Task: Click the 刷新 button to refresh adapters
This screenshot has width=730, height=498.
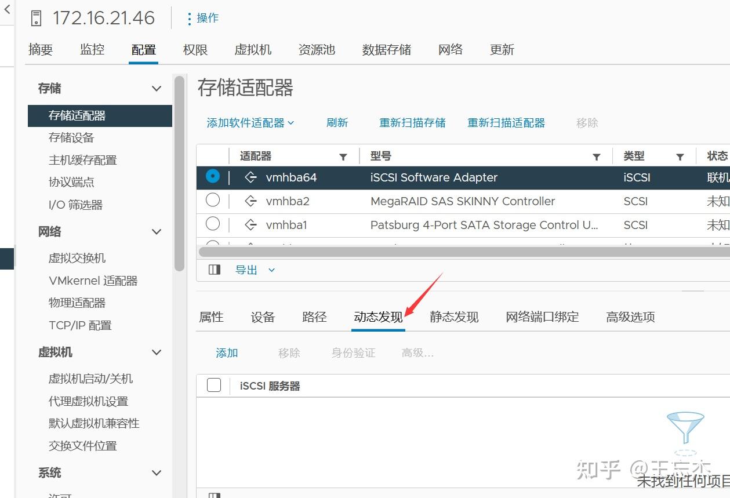Action: coord(337,122)
